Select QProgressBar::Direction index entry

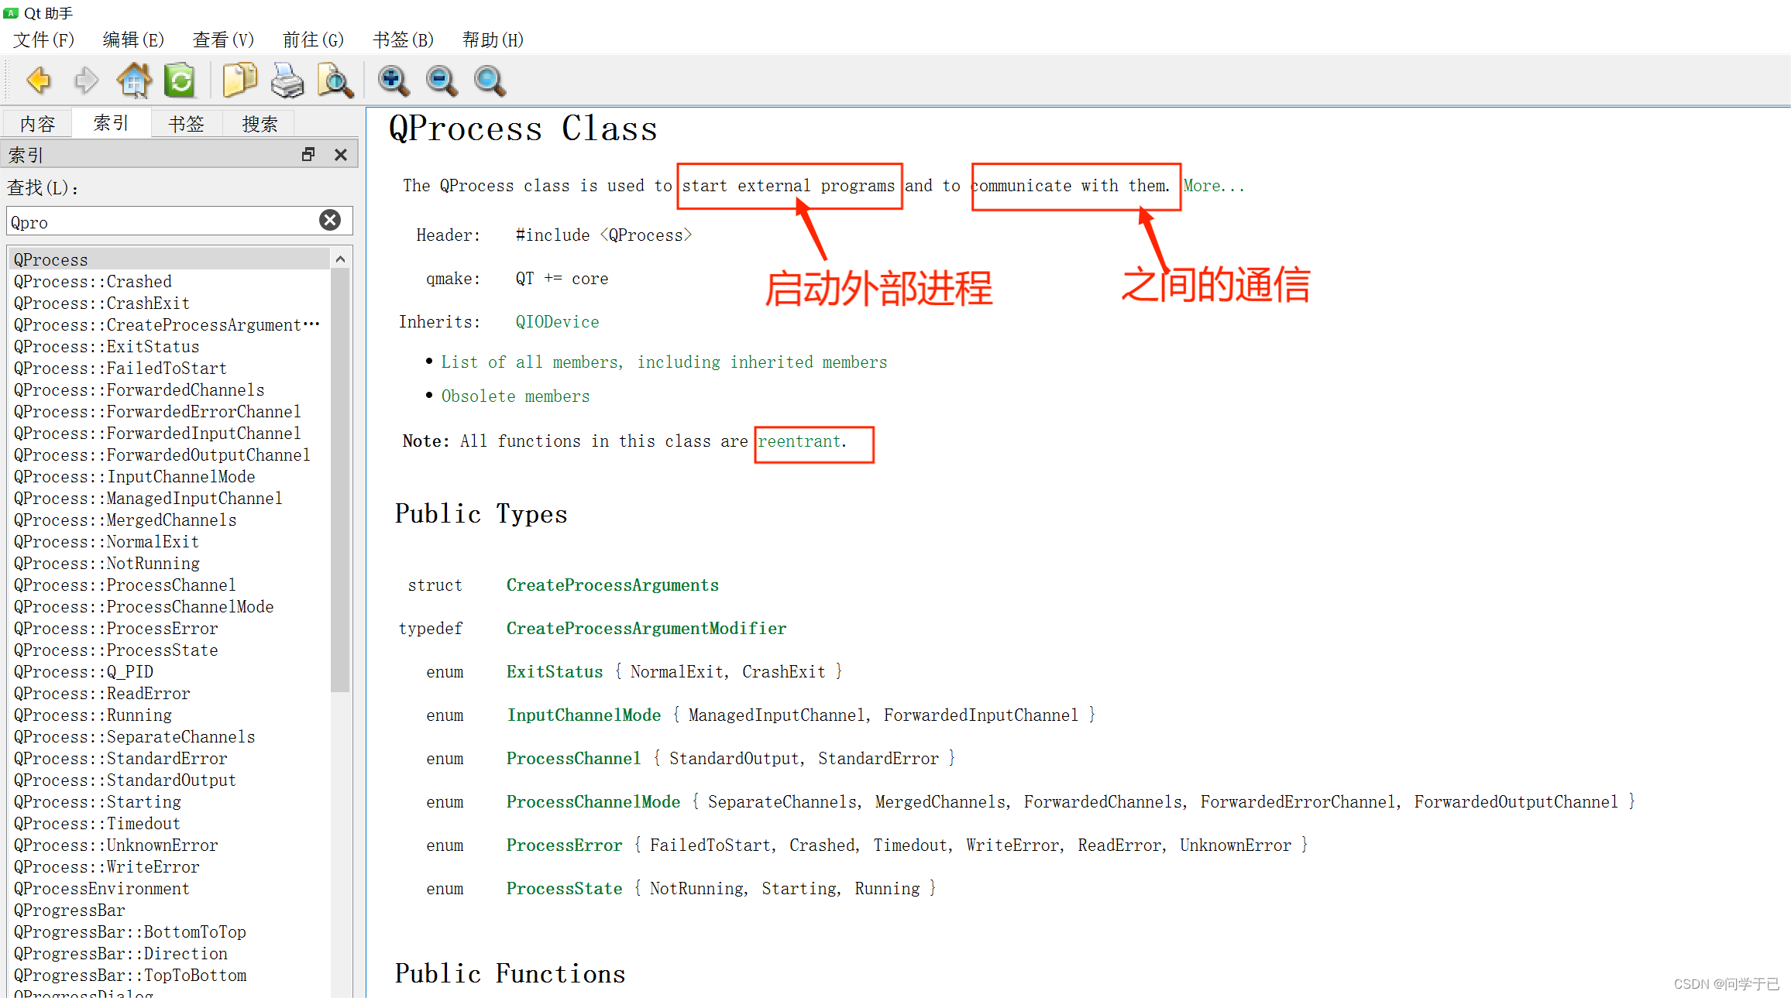pos(170,954)
